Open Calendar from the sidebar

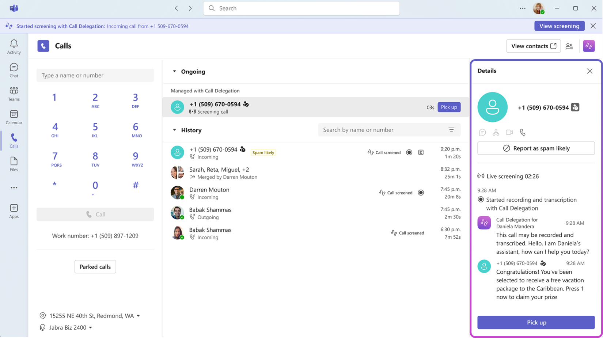click(x=14, y=117)
